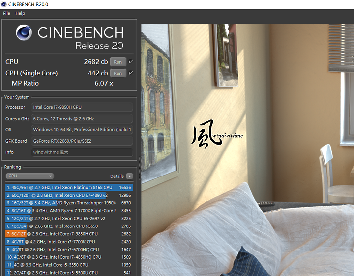Screen dimensions: 354x276
Task: Click the Cinebench logo sphere
Action: click(x=24, y=33)
